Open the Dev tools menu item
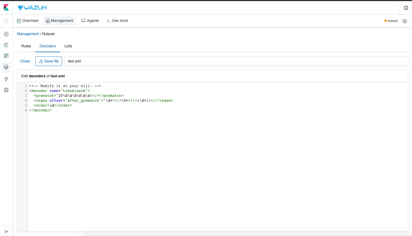 pos(117,21)
